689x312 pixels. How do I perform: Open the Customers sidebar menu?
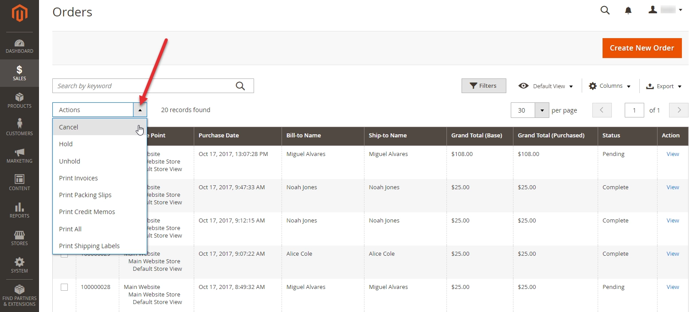[20, 128]
